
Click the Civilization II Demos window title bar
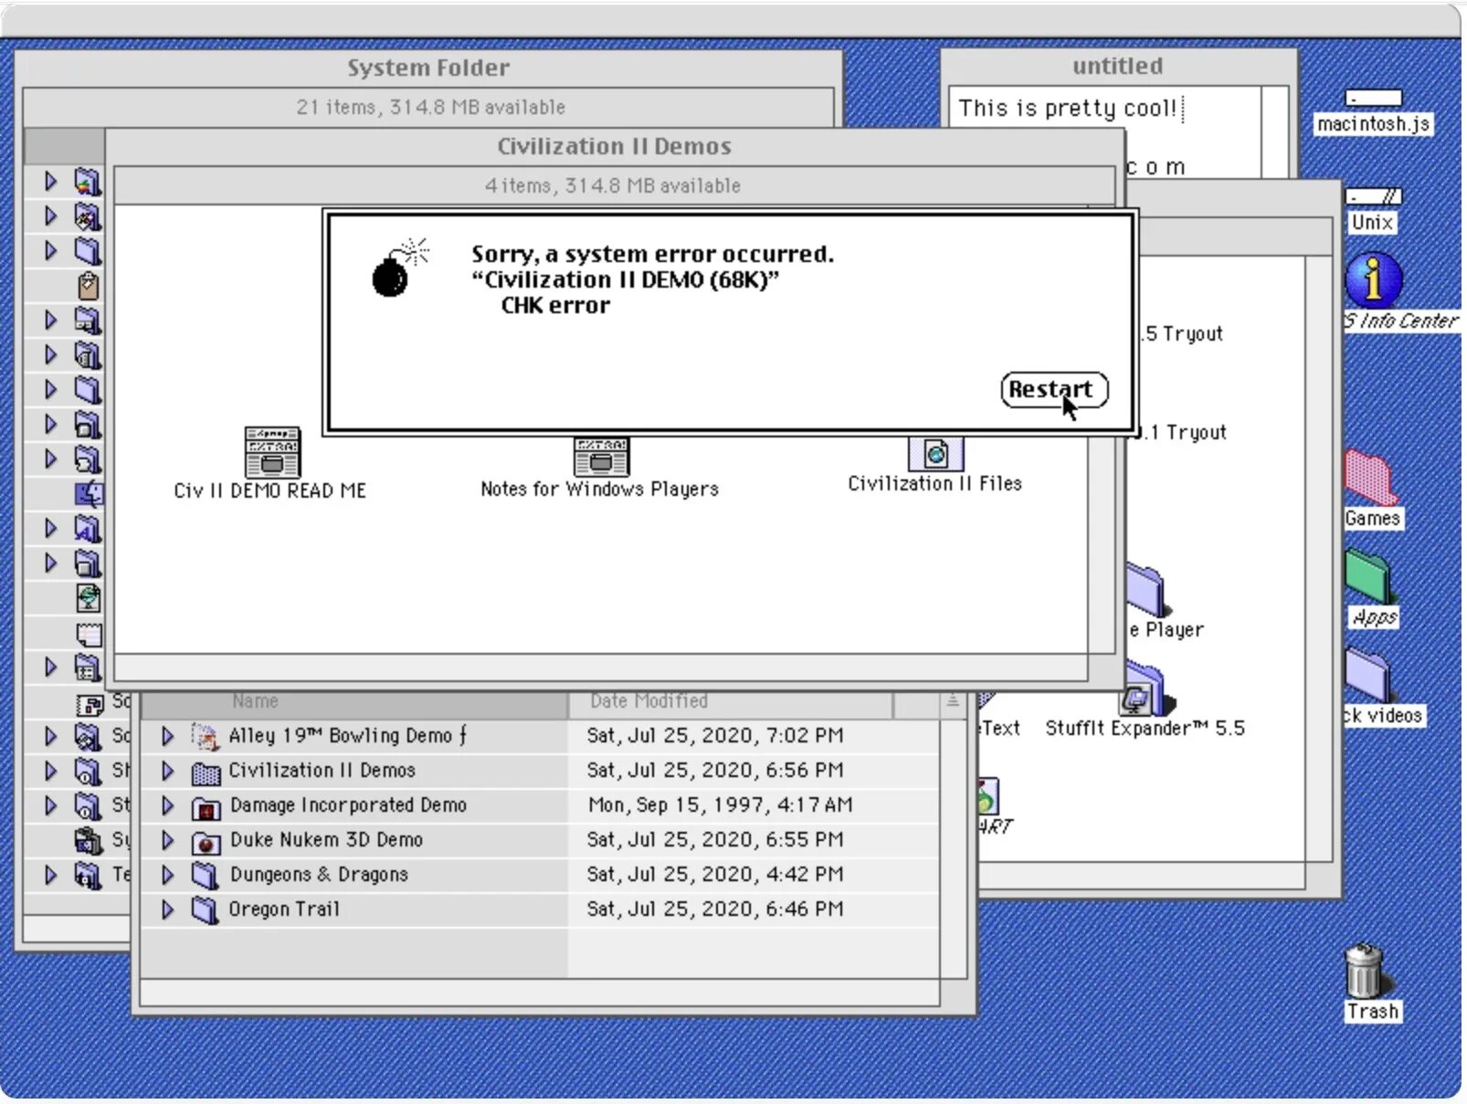[x=614, y=146]
